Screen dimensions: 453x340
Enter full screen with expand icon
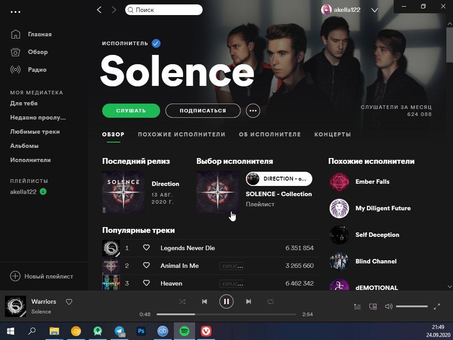pos(437,306)
